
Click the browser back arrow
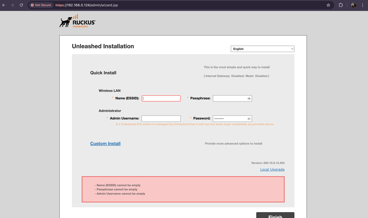(4, 5)
